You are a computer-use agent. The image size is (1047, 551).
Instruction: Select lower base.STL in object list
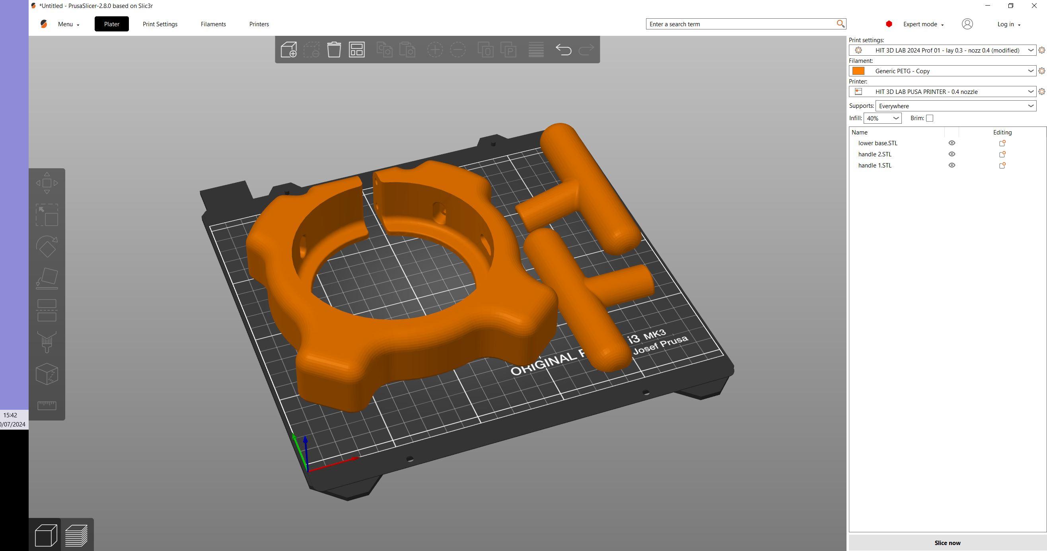(x=878, y=143)
